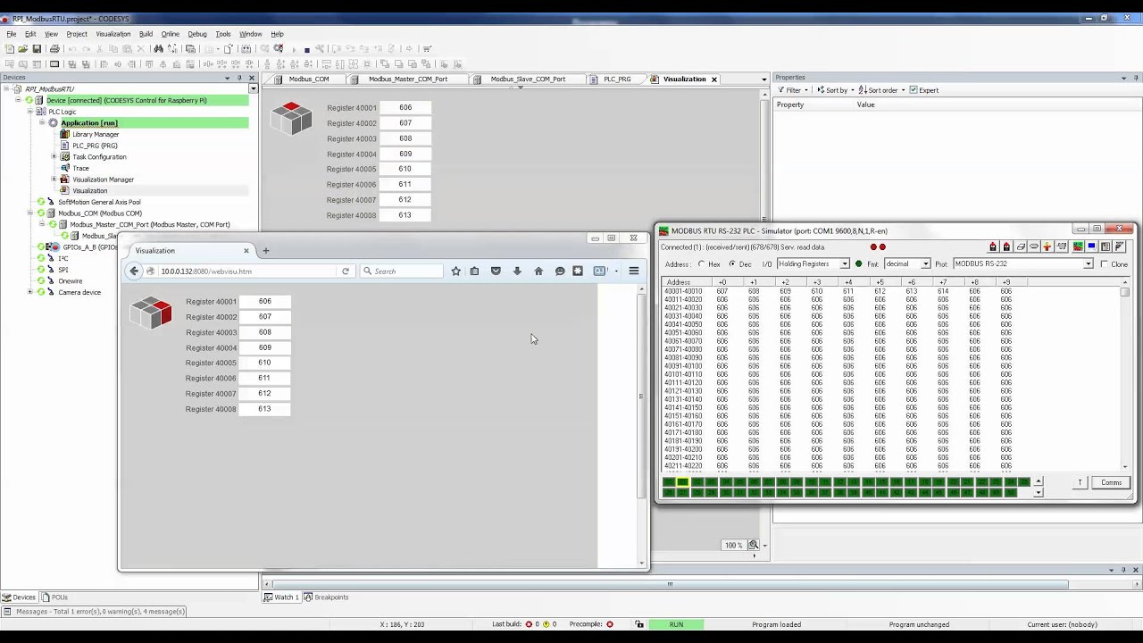
Task: Switch to the Modbus_COM editor tab
Action: click(x=308, y=79)
